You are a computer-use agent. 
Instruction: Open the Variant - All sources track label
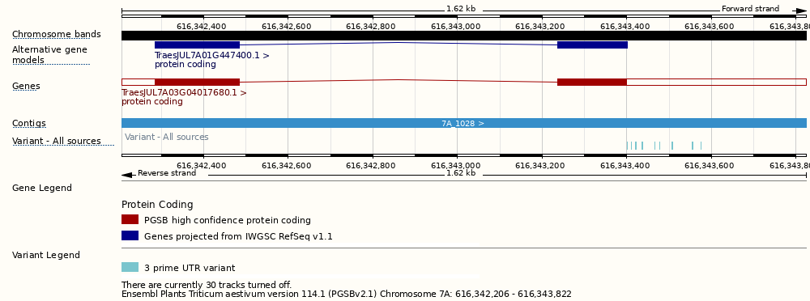[57, 141]
